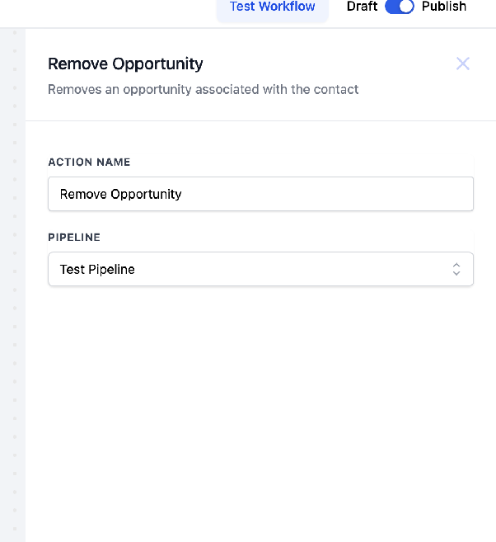
Task: Click the action description subtitle text
Action: [203, 90]
